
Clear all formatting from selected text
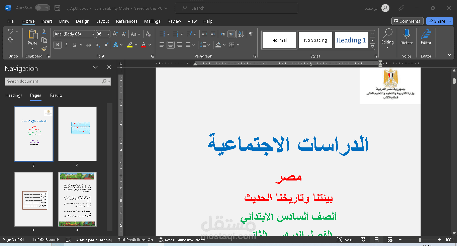149,34
